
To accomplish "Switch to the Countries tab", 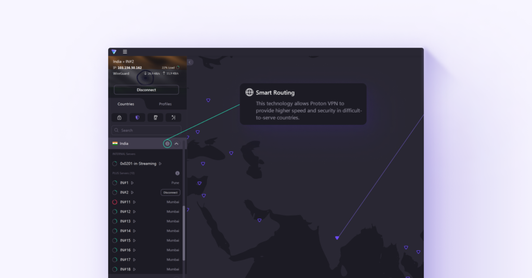I will pyautogui.click(x=126, y=104).
